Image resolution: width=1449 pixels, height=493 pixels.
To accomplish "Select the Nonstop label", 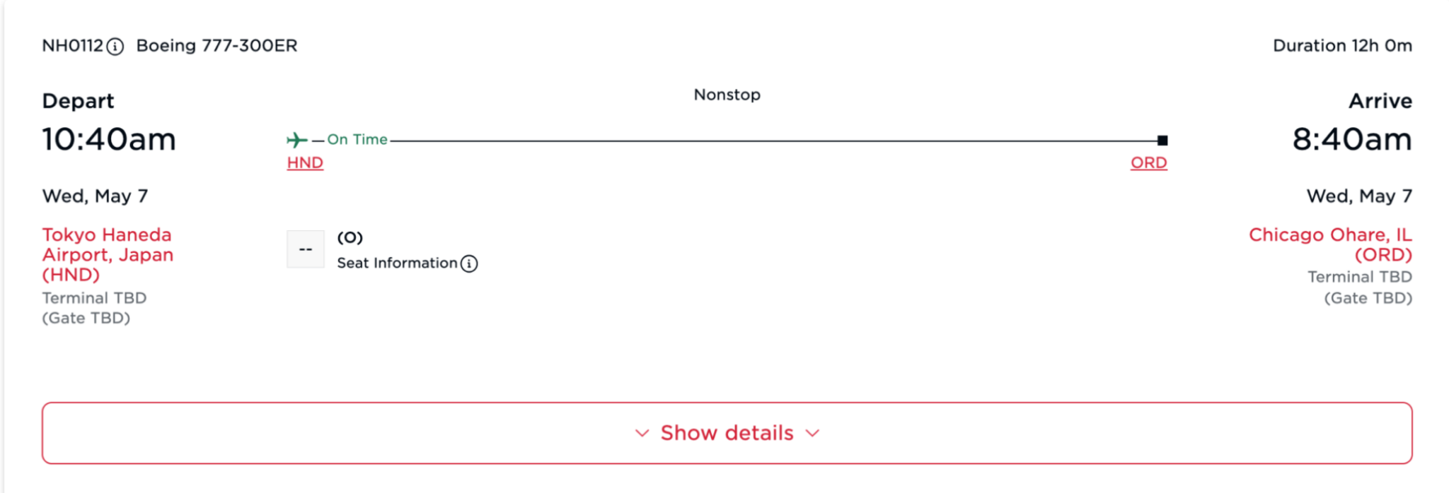I will 727,95.
